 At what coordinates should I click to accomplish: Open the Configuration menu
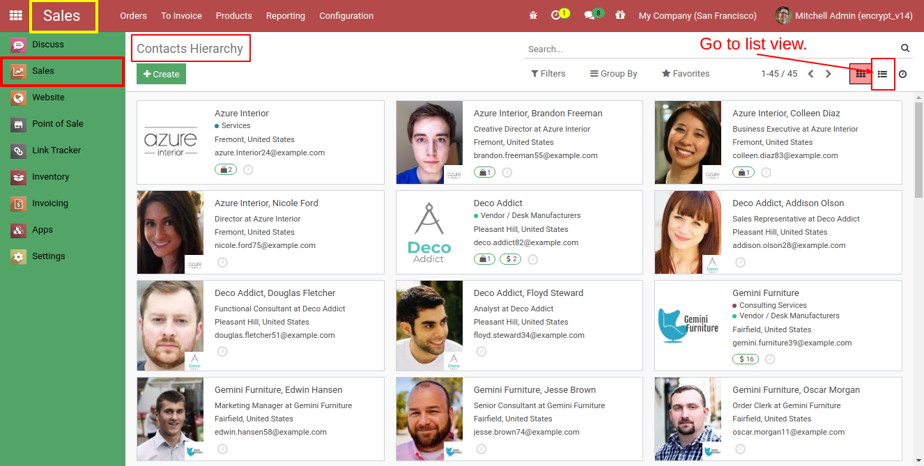346,15
